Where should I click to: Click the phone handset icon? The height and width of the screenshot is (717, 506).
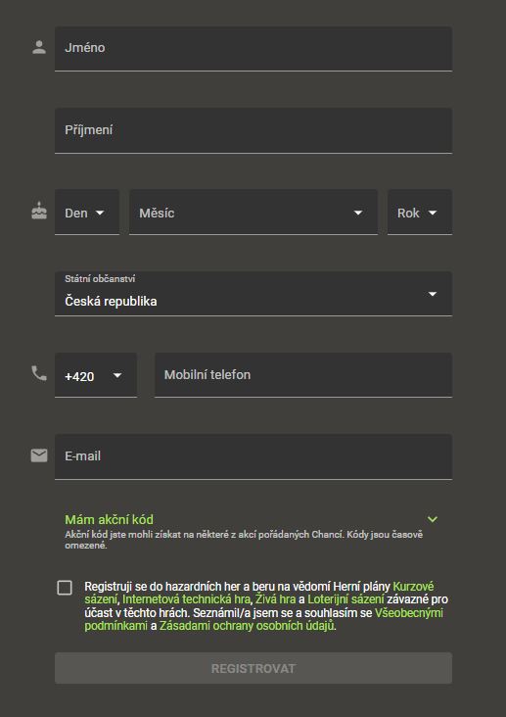[39, 373]
